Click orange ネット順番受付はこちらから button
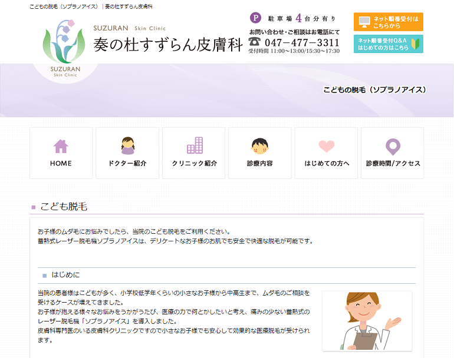Image resolution: width=454 pixels, height=358 pixels. (x=389, y=22)
